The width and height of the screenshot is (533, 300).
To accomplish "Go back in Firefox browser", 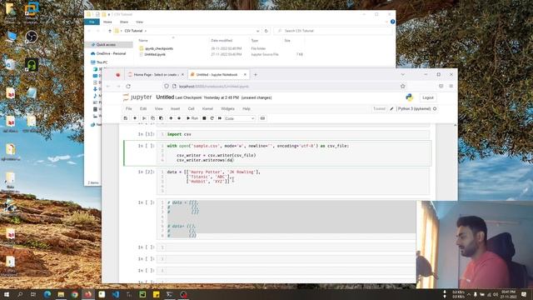I will 108,87.
